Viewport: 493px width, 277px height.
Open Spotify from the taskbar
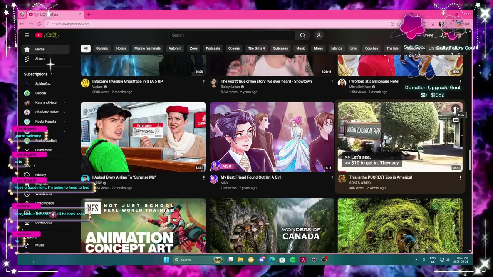293,260
